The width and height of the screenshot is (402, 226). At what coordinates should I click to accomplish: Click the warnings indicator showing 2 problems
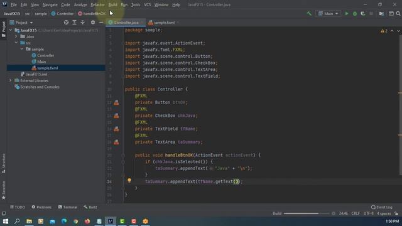click(384, 31)
